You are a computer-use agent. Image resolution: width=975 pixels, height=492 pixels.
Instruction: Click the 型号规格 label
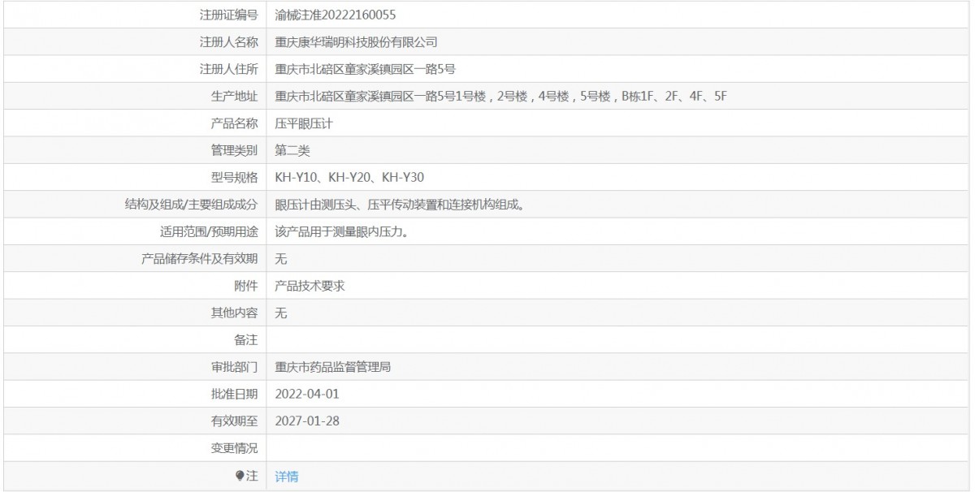coord(235,178)
